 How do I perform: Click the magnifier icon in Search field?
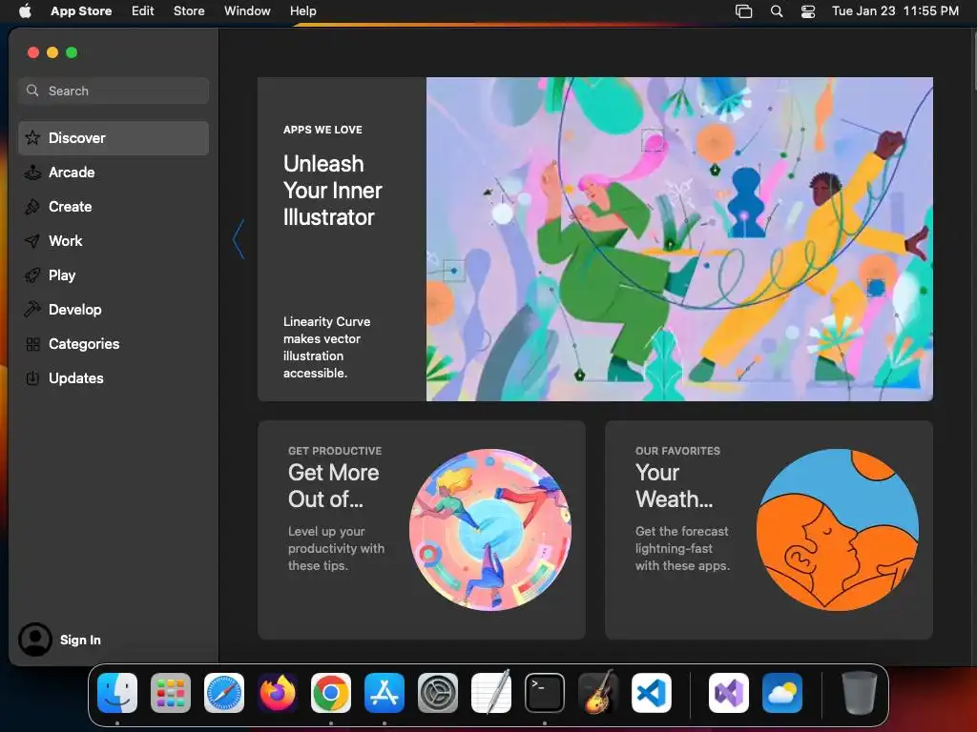pos(32,91)
